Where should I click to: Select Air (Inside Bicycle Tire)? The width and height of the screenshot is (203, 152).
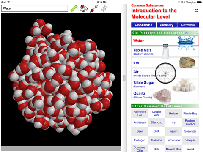tap(165, 73)
